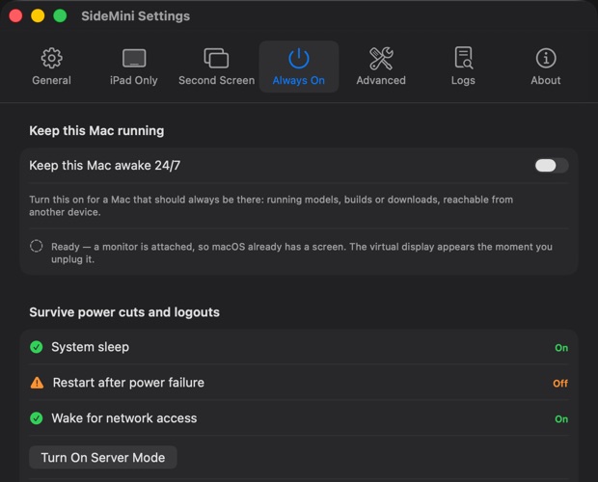Viewport: 598px width, 482px height.
Task: Click the Survive power cuts and logouts heading
Action: 124,312
